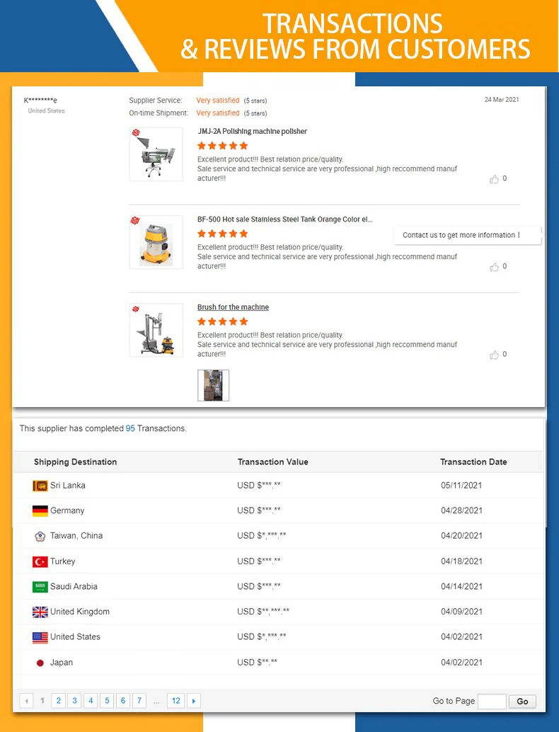Click thumbs-up on BF-500 review
Image resolution: width=559 pixels, height=732 pixels.
pos(494,267)
